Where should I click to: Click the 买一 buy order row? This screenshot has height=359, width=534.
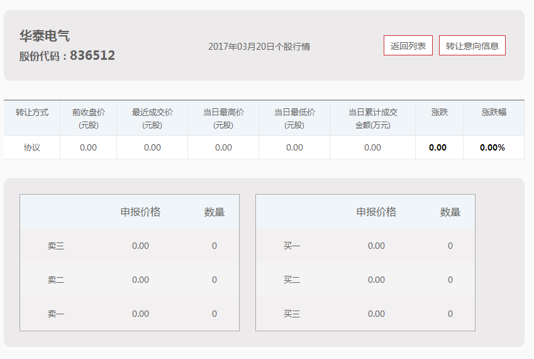365,246
